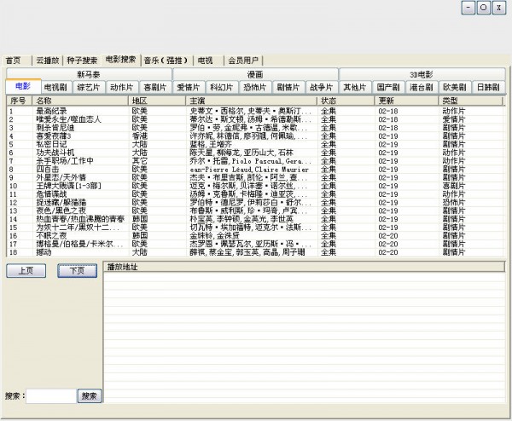Choose the 喜剧片 sub-tab
512x421 pixels.
point(155,88)
